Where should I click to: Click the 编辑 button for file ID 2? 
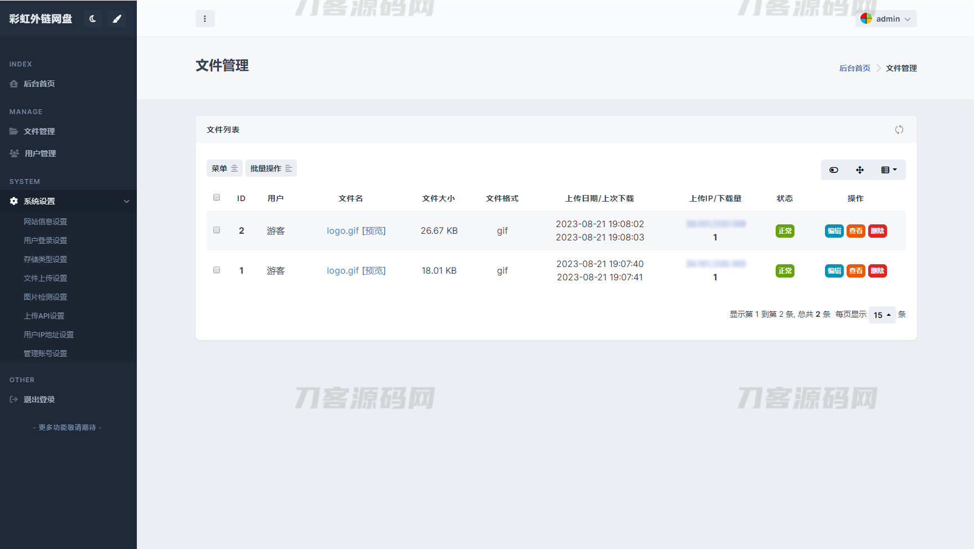[834, 231]
